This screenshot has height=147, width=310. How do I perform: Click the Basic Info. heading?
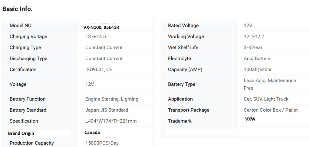tap(18, 9)
